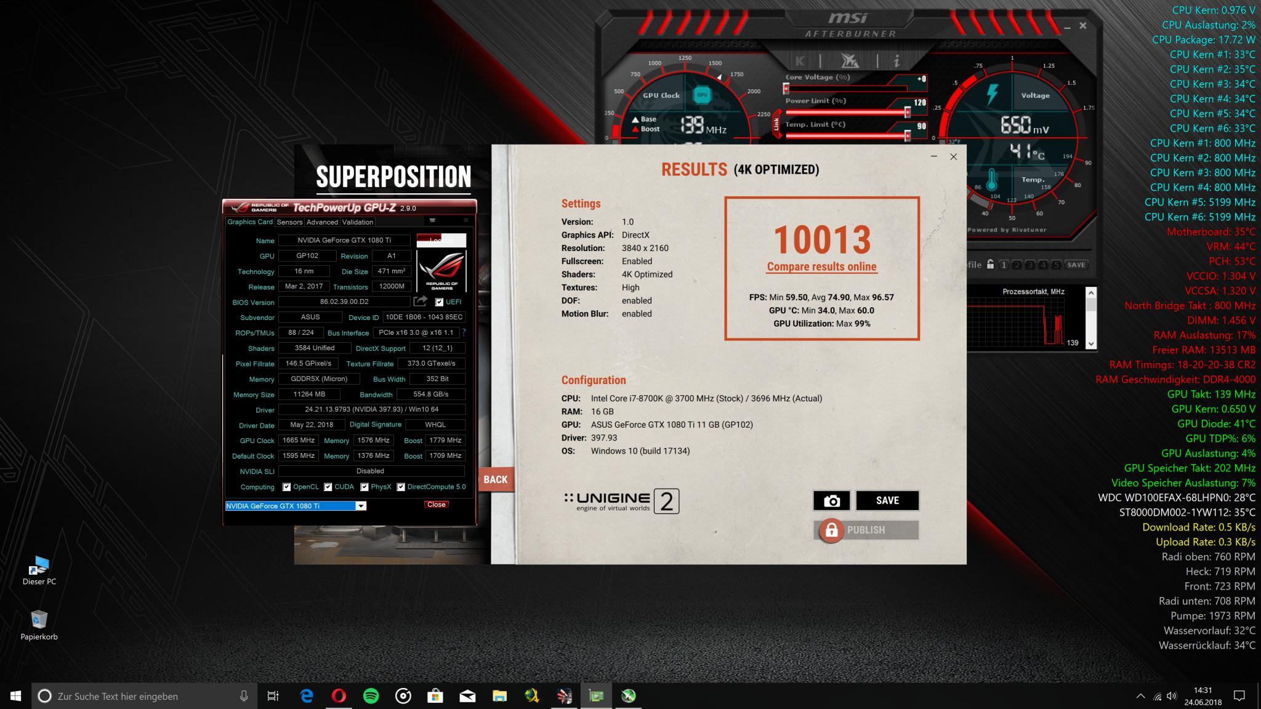Select Afterburner profile slot 1
The image size is (1261, 709).
pos(1004,265)
